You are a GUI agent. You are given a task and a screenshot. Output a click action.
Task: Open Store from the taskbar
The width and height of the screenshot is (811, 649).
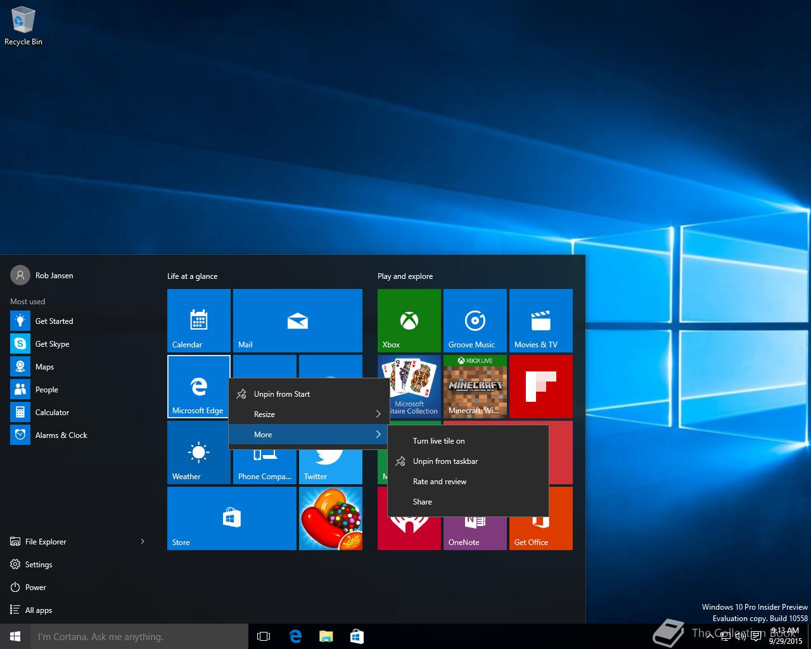point(357,636)
